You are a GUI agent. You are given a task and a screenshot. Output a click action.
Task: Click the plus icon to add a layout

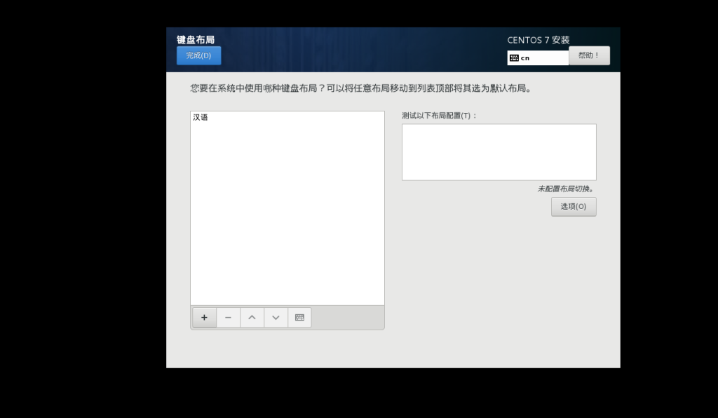[204, 318]
